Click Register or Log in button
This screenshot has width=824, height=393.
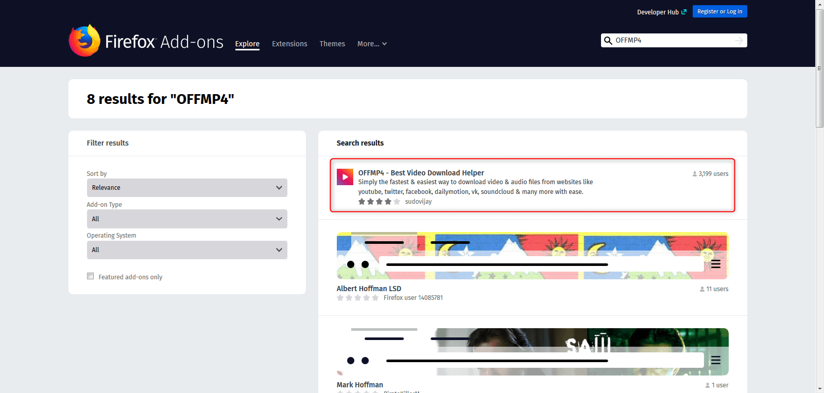point(719,11)
